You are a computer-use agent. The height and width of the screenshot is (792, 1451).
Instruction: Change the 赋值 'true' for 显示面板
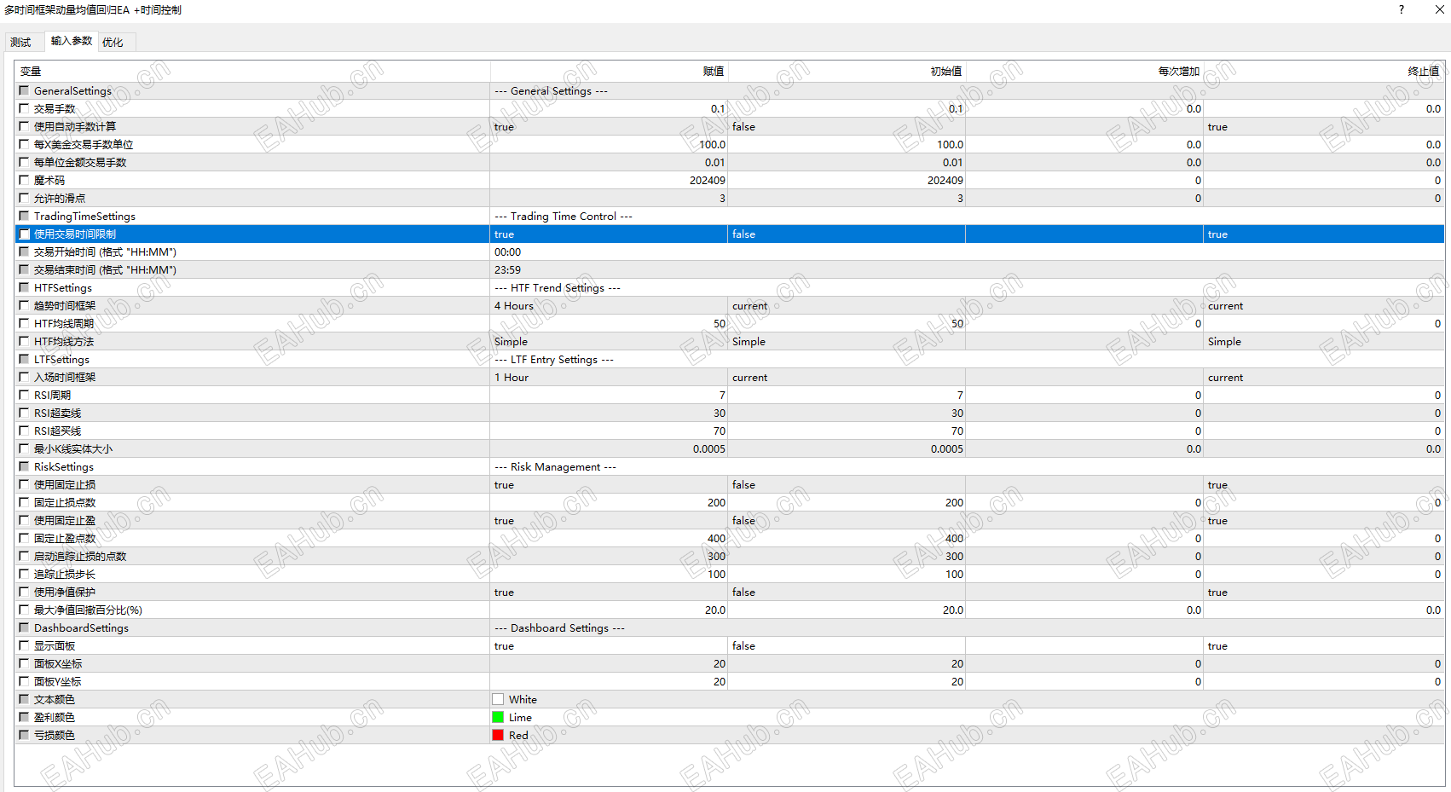pos(504,646)
